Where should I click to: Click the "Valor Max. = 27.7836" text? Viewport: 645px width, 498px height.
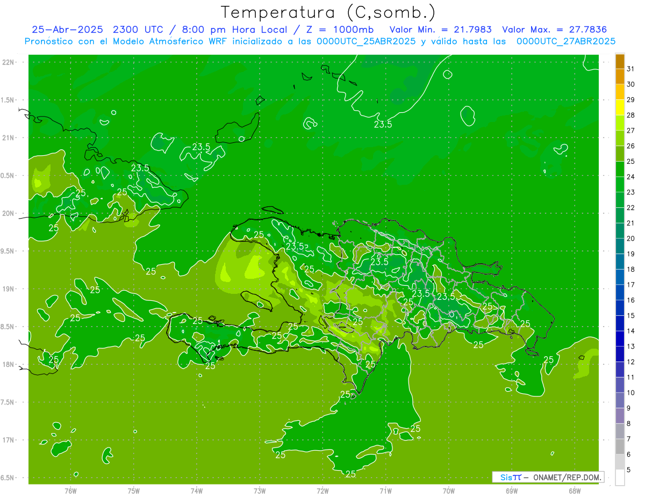[555, 30]
